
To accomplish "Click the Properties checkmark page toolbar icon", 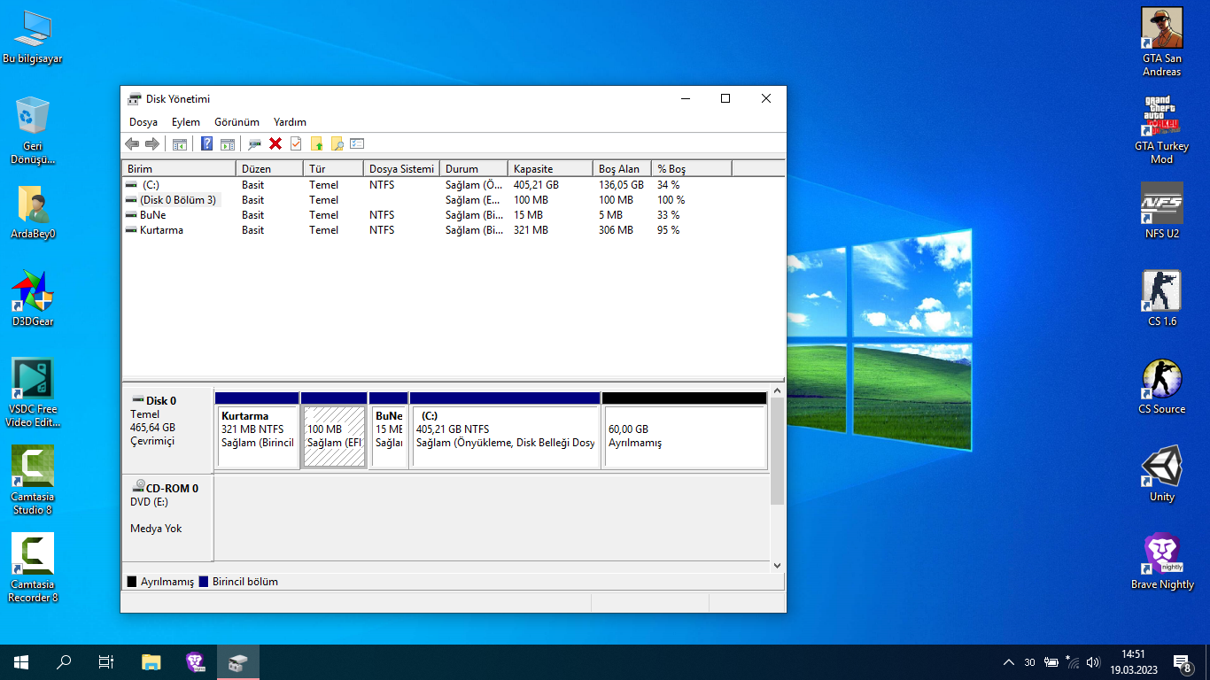I will [296, 143].
